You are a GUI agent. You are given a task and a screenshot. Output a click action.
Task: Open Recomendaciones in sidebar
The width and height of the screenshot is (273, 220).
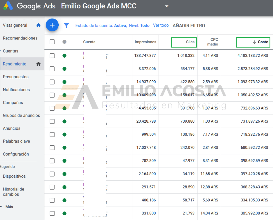[x=20, y=38]
